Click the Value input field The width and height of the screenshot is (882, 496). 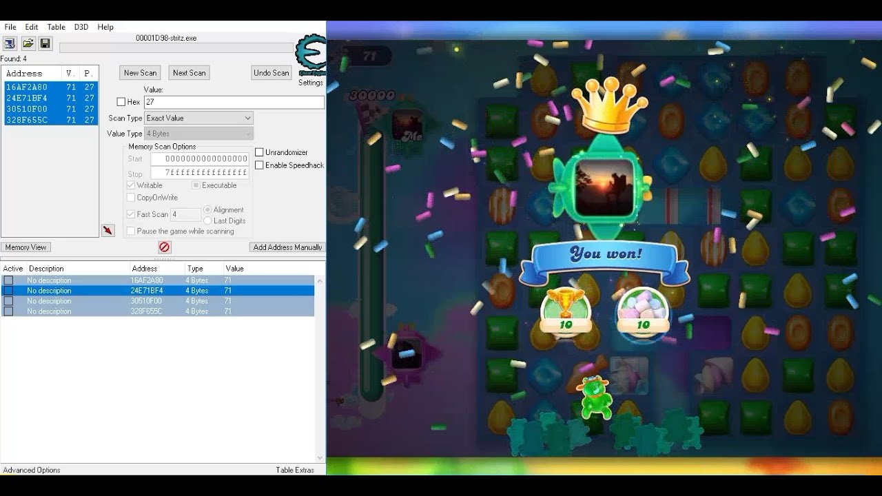[x=234, y=102]
